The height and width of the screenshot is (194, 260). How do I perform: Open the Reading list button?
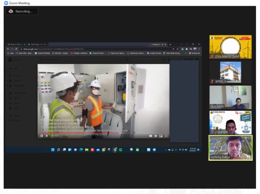[x=195, y=53]
